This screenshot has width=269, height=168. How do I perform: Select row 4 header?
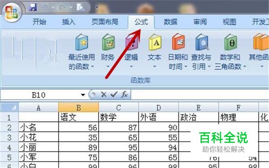[x=9, y=147]
